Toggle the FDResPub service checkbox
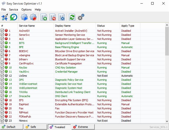 point(2,116)
